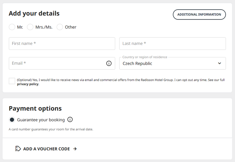This screenshot has width=235, height=162.
Task: Click the arrow after Add a Voucher Code
Action: (x=75, y=149)
